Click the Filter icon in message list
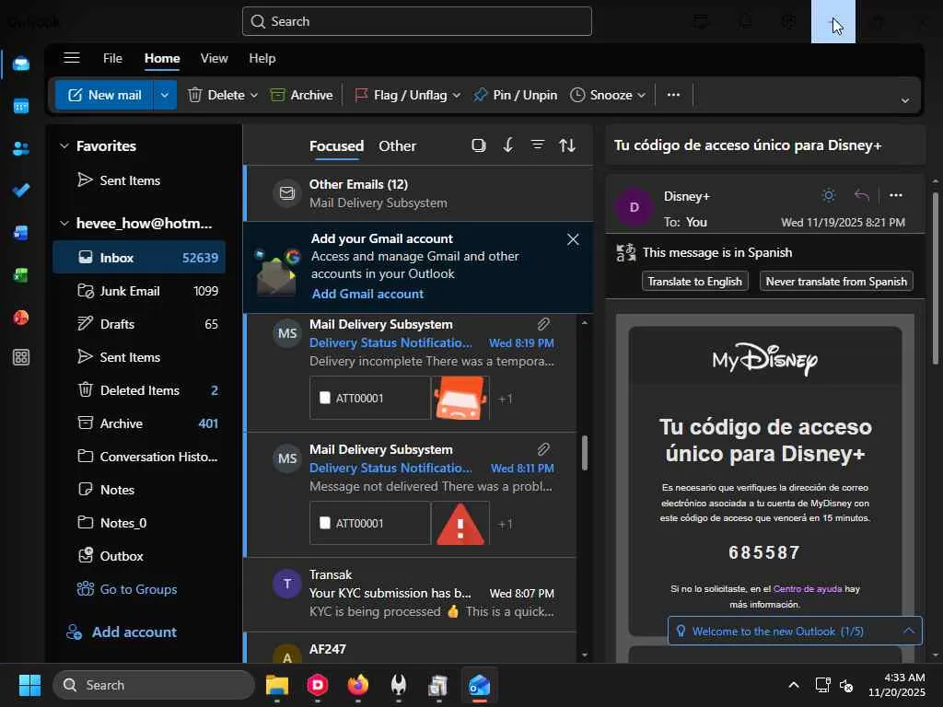This screenshot has height=707, width=943. [538, 145]
